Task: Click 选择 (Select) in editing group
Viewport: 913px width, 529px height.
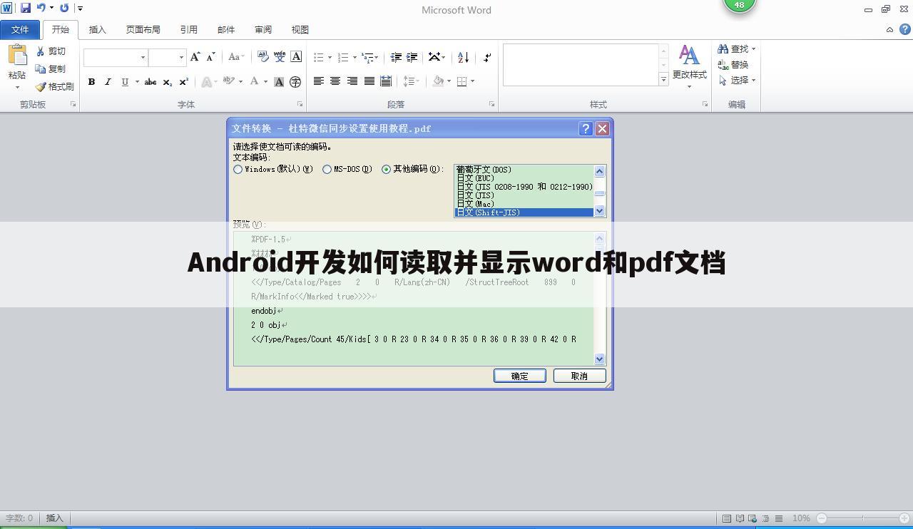Action: coord(737,80)
